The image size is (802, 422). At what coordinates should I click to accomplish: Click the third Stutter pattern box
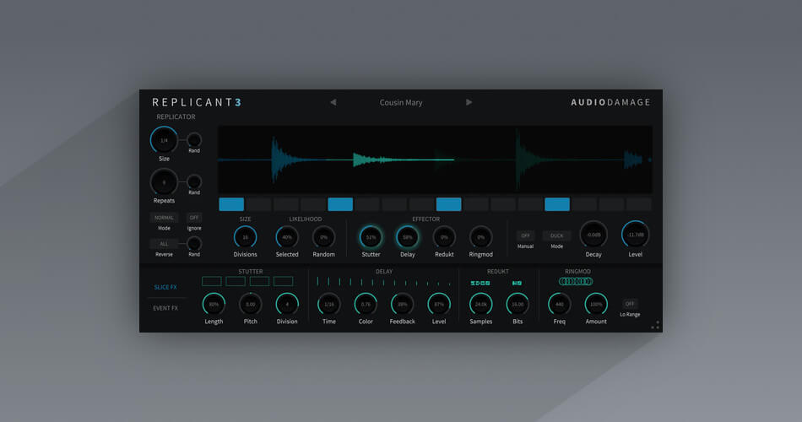(259, 281)
